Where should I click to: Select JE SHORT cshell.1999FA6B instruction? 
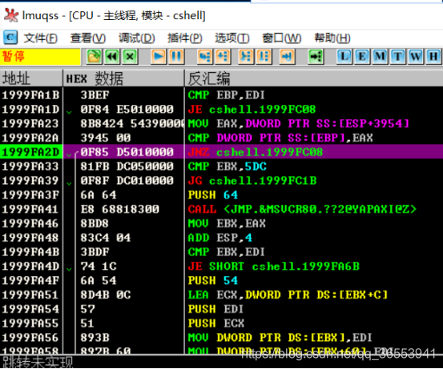point(274,267)
